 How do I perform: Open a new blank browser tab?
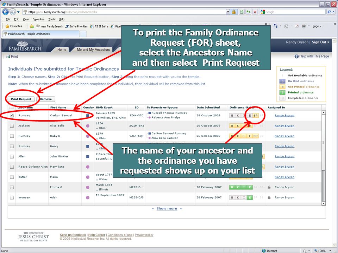click(x=83, y=34)
